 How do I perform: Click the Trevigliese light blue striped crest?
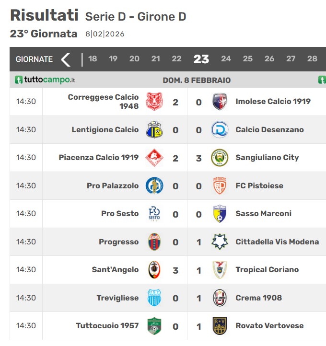click(154, 298)
